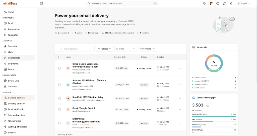
Task: Open actions menu for Gmail Google Workspace row
Action: click(x=180, y=68)
